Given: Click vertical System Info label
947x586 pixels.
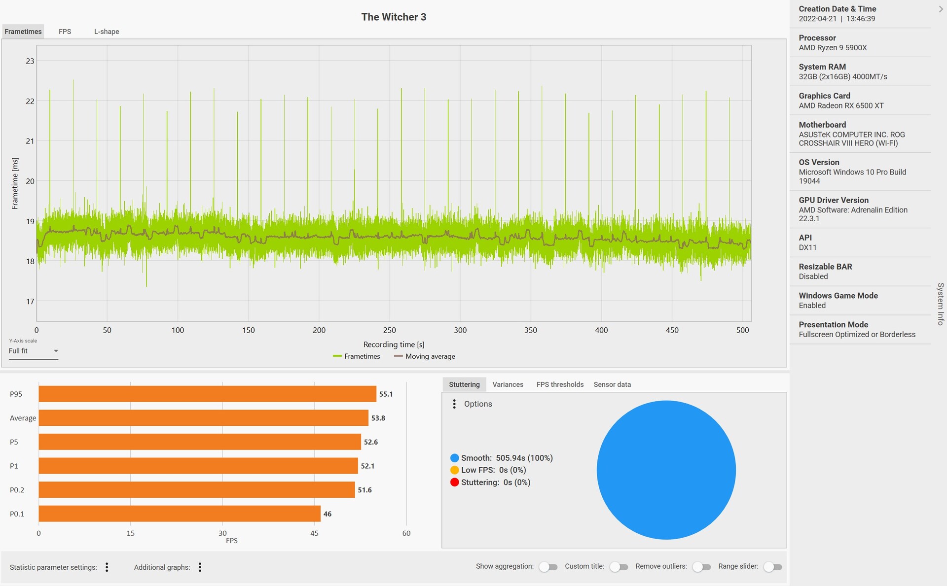Looking at the screenshot, I should pyautogui.click(x=940, y=304).
